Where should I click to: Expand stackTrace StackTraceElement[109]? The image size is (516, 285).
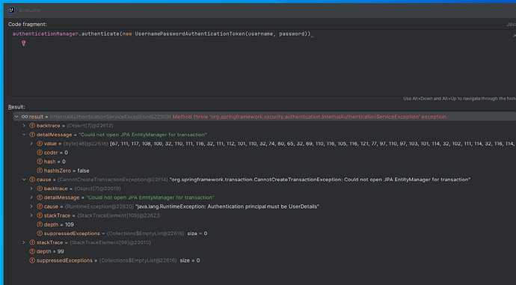[x=31, y=215]
